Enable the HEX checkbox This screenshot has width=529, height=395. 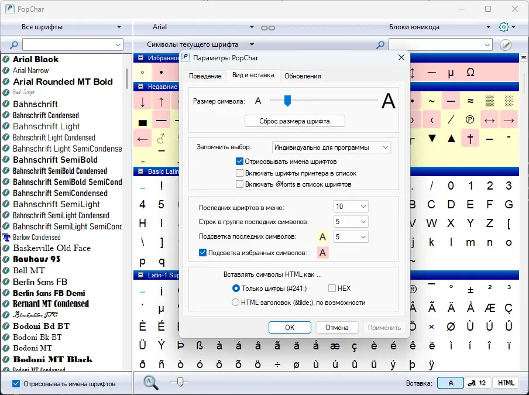click(332, 288)
